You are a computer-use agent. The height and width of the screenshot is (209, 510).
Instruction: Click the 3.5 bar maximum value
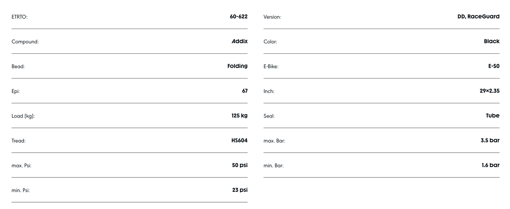pos(490,141)
